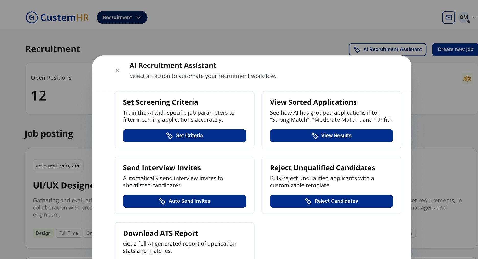The width and height of the screenshot is (478, 259).
Task: Click the Reject Candidates button
Action: pyautogui.click(x=331, y=201)
